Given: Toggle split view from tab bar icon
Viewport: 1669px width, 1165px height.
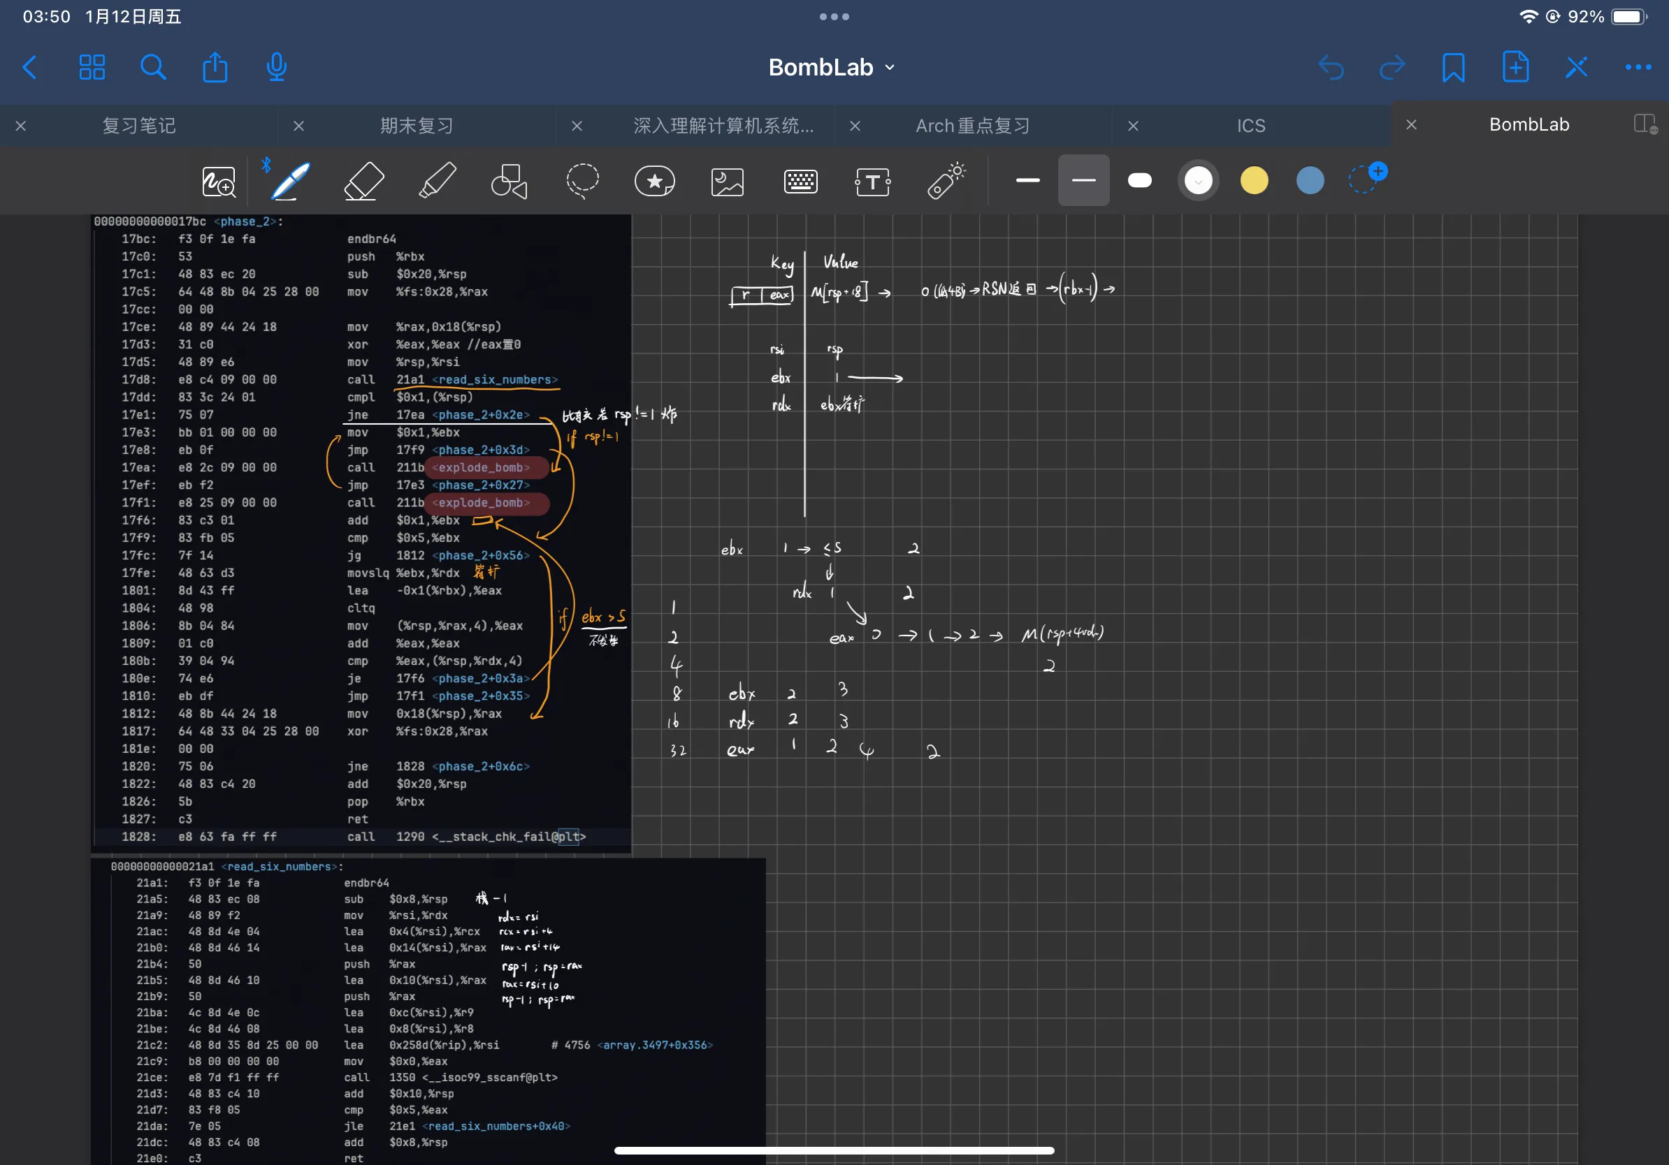Looking at the screenshot, I should coord(1645,124).
